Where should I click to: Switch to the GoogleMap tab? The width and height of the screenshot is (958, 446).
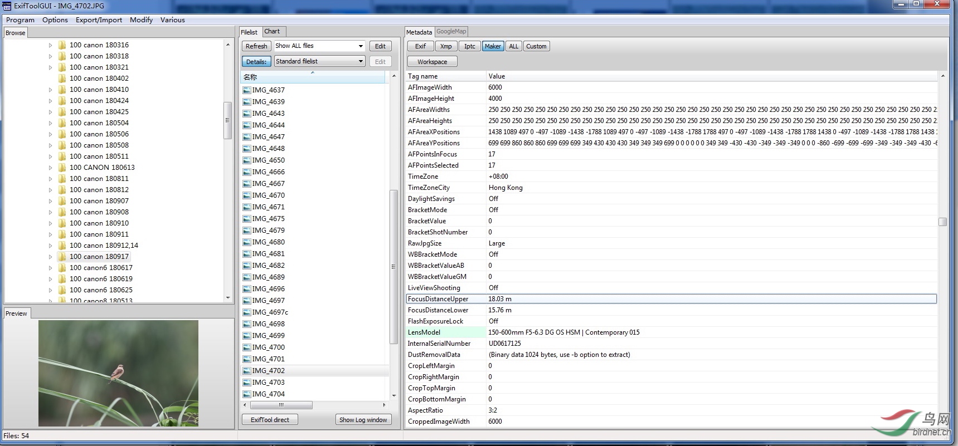coord(451,32)
